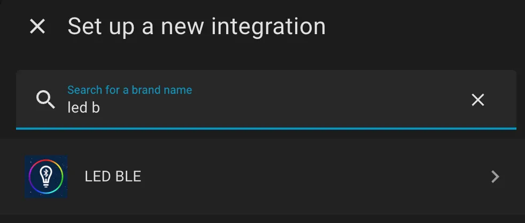Close the new integration dialog
The width and height of the screenshot is (525, 223).
tap(37, 26)
